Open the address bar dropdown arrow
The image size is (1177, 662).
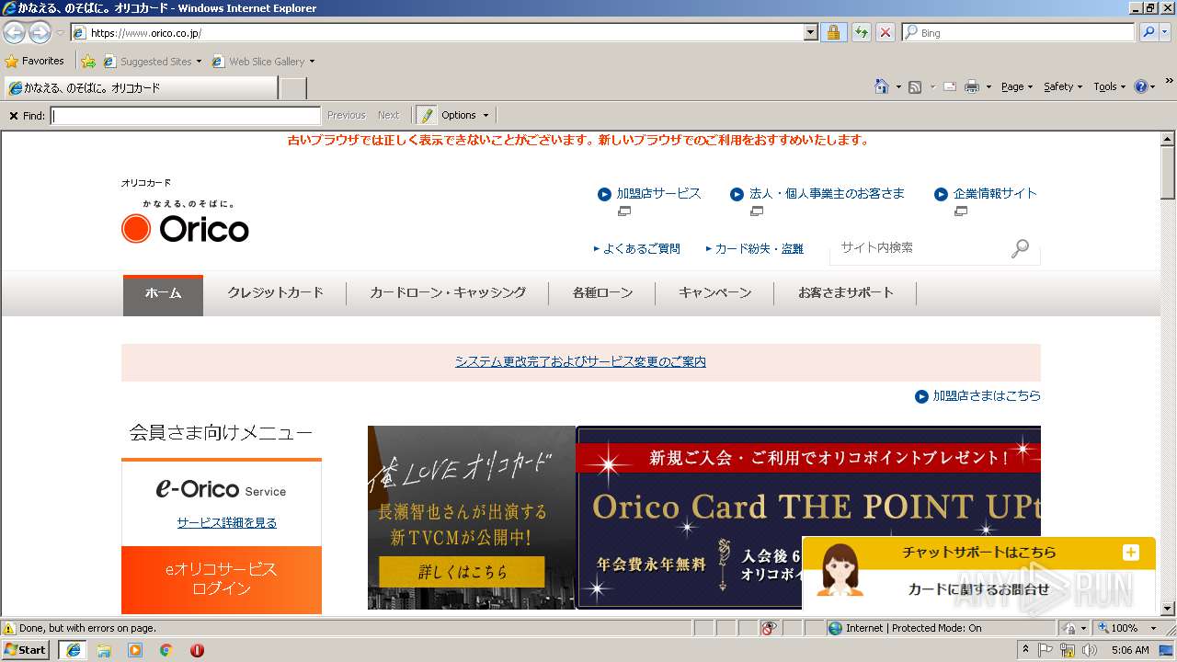click(x=810, y=32)
